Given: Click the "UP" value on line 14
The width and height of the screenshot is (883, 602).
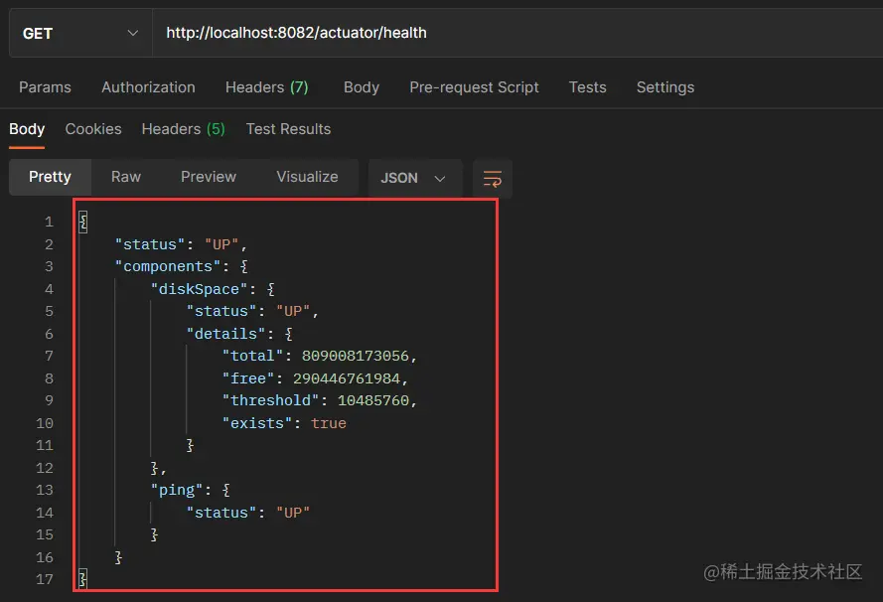Looking at the screenshot, I should (x=293, y=513).
